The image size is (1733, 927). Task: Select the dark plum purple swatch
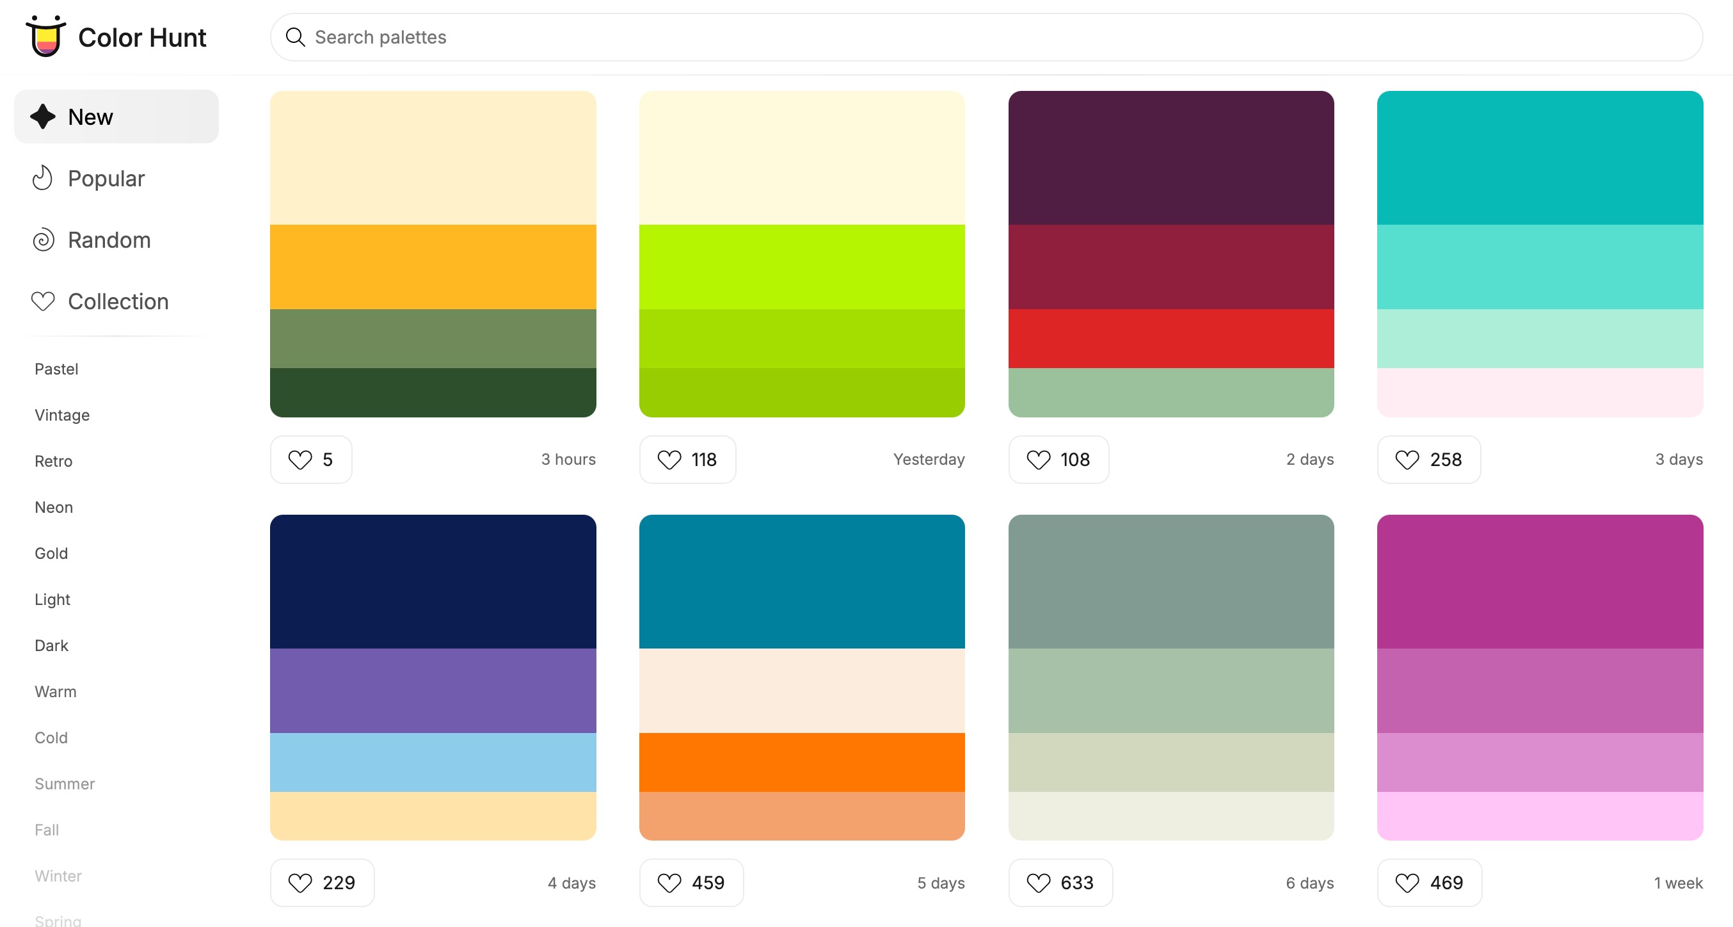pos(1171,157)
